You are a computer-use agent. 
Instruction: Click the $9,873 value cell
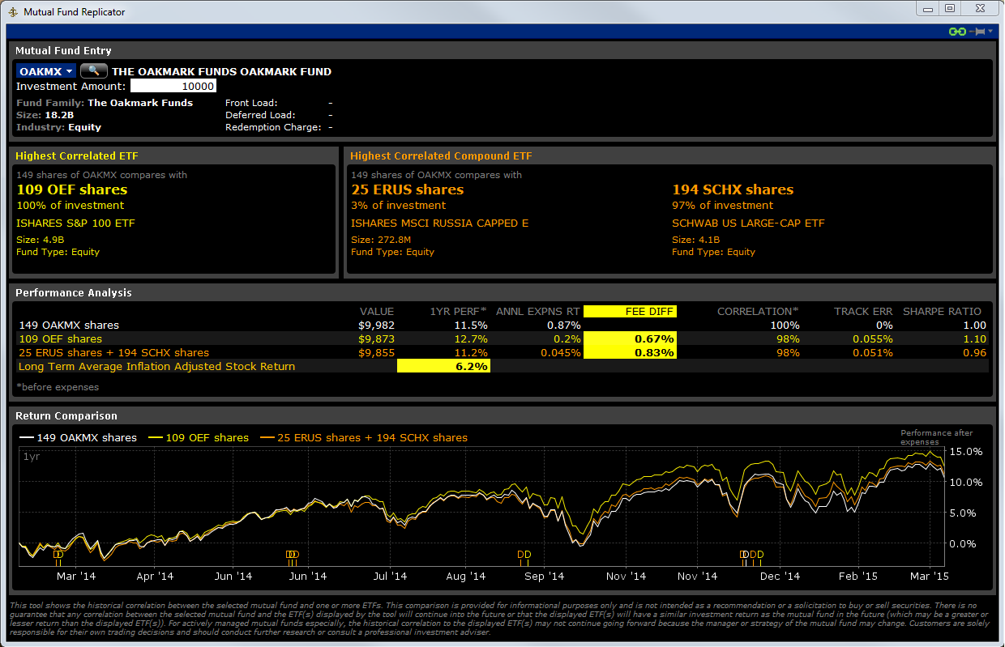[x=377, y=338]
